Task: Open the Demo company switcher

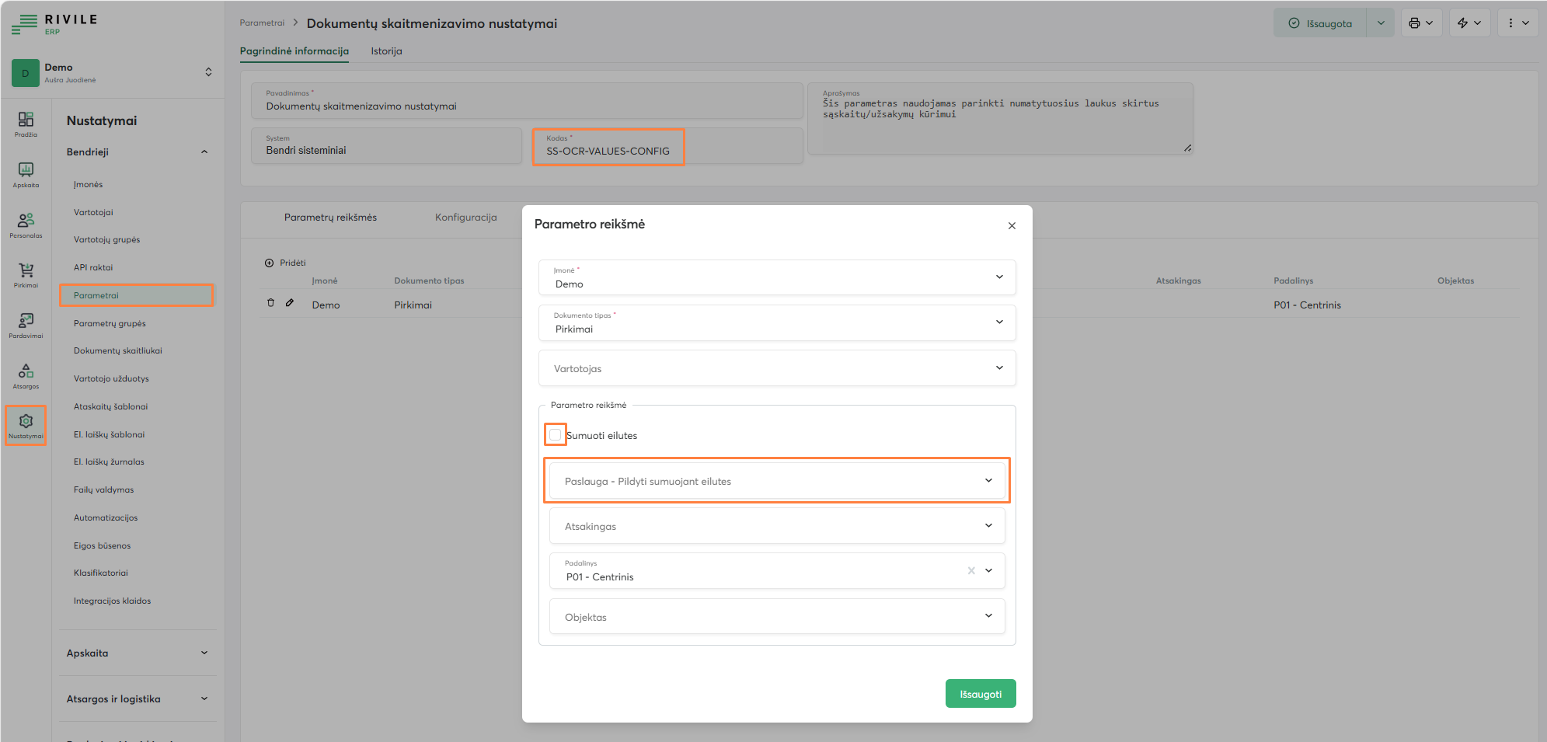Action: (208, 72)
